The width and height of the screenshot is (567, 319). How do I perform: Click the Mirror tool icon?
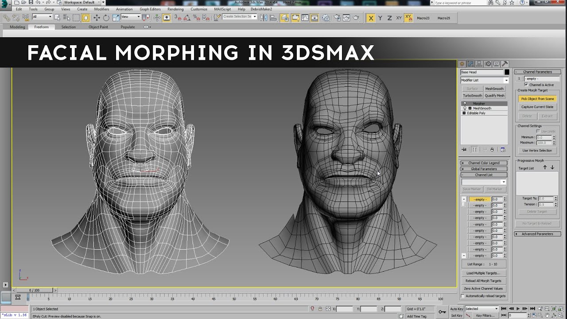coord(264,18)
